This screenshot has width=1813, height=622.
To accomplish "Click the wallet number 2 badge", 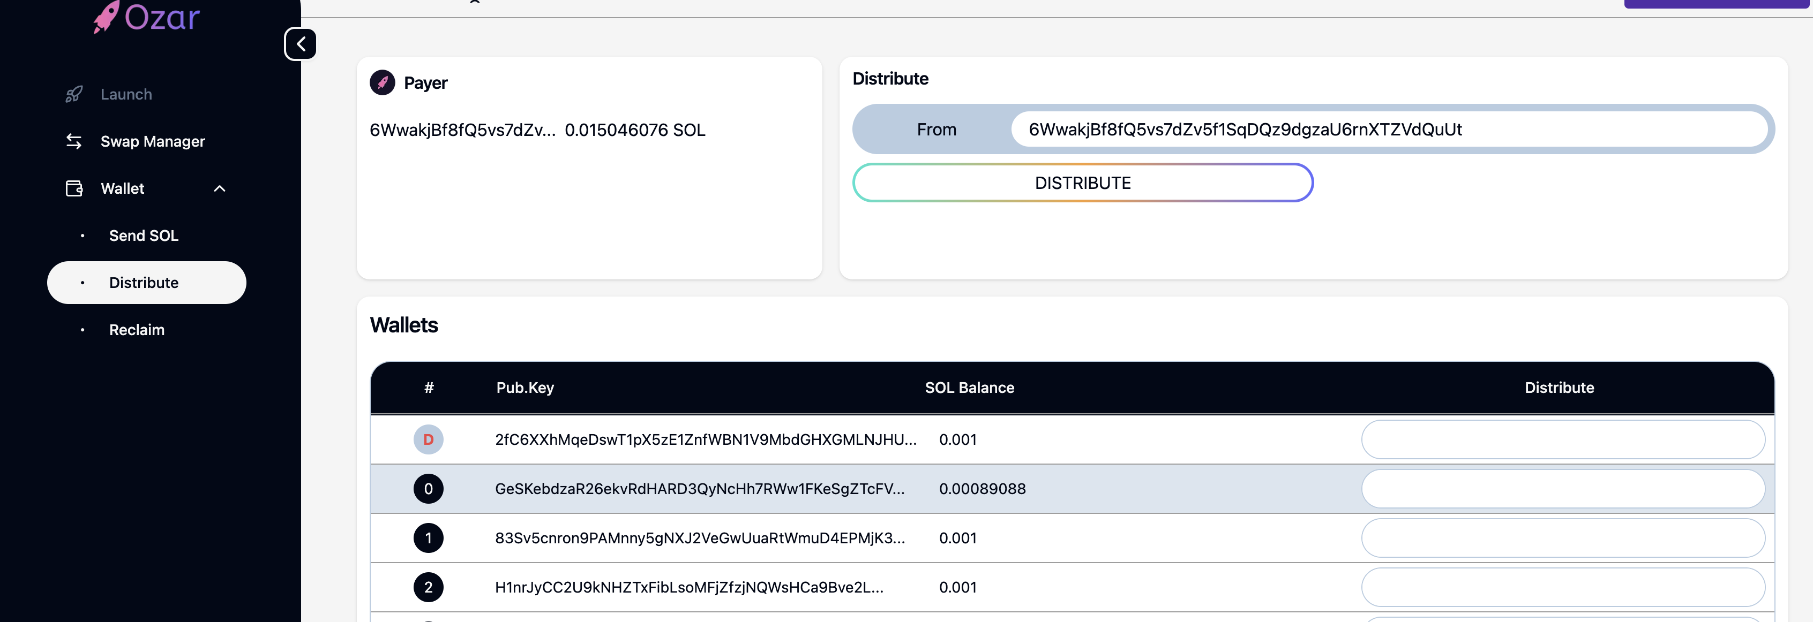I will [428, 587].
